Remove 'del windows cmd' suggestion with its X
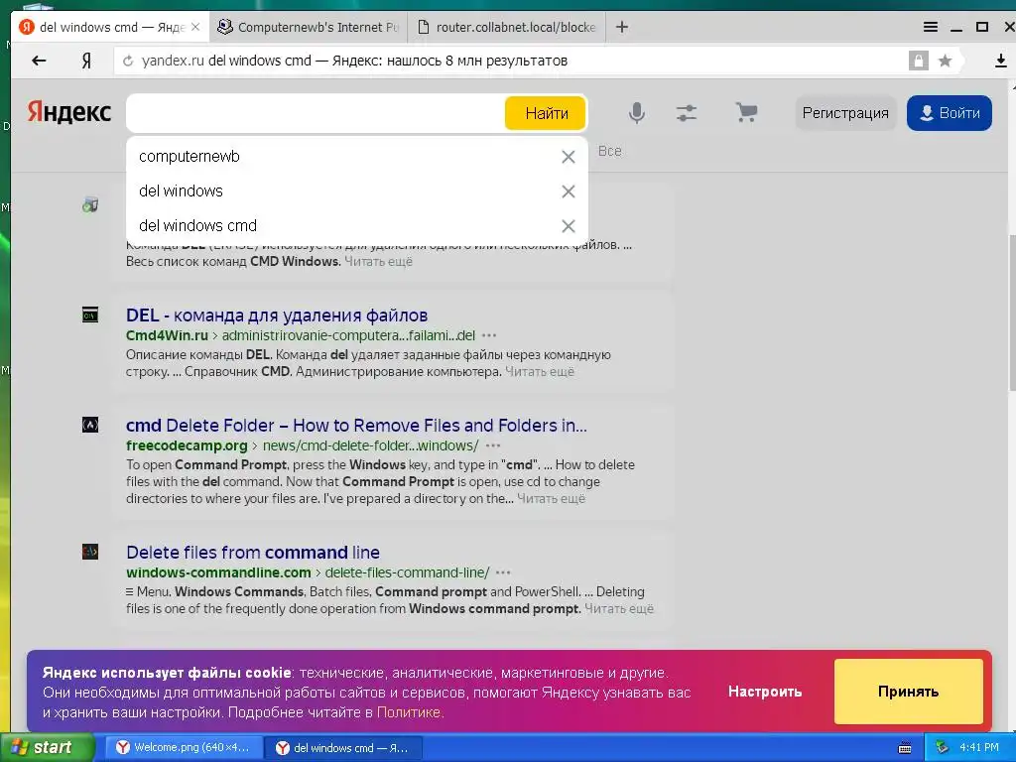 click(569, 225)
